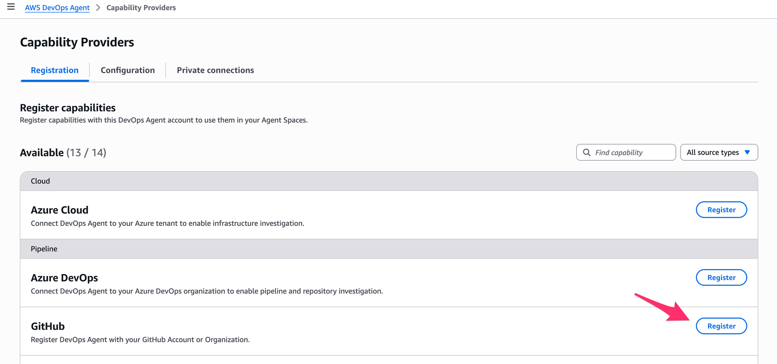The image size is (777, 364).
Task: Click the breadcrumb chevron separator
Action: tap(98, 8)
